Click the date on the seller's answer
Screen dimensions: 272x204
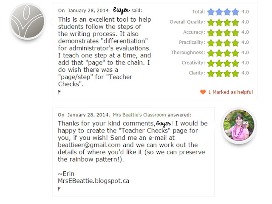coord(88,114)
